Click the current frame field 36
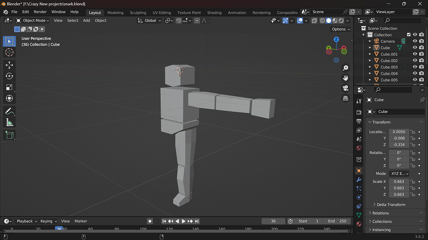428x240 pixels. click(x=273, y=221)
